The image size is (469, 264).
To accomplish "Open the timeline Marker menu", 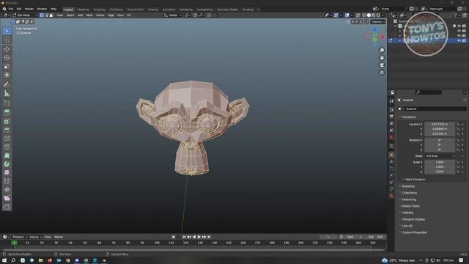I will pyautogui.click(x=59, y=237).
